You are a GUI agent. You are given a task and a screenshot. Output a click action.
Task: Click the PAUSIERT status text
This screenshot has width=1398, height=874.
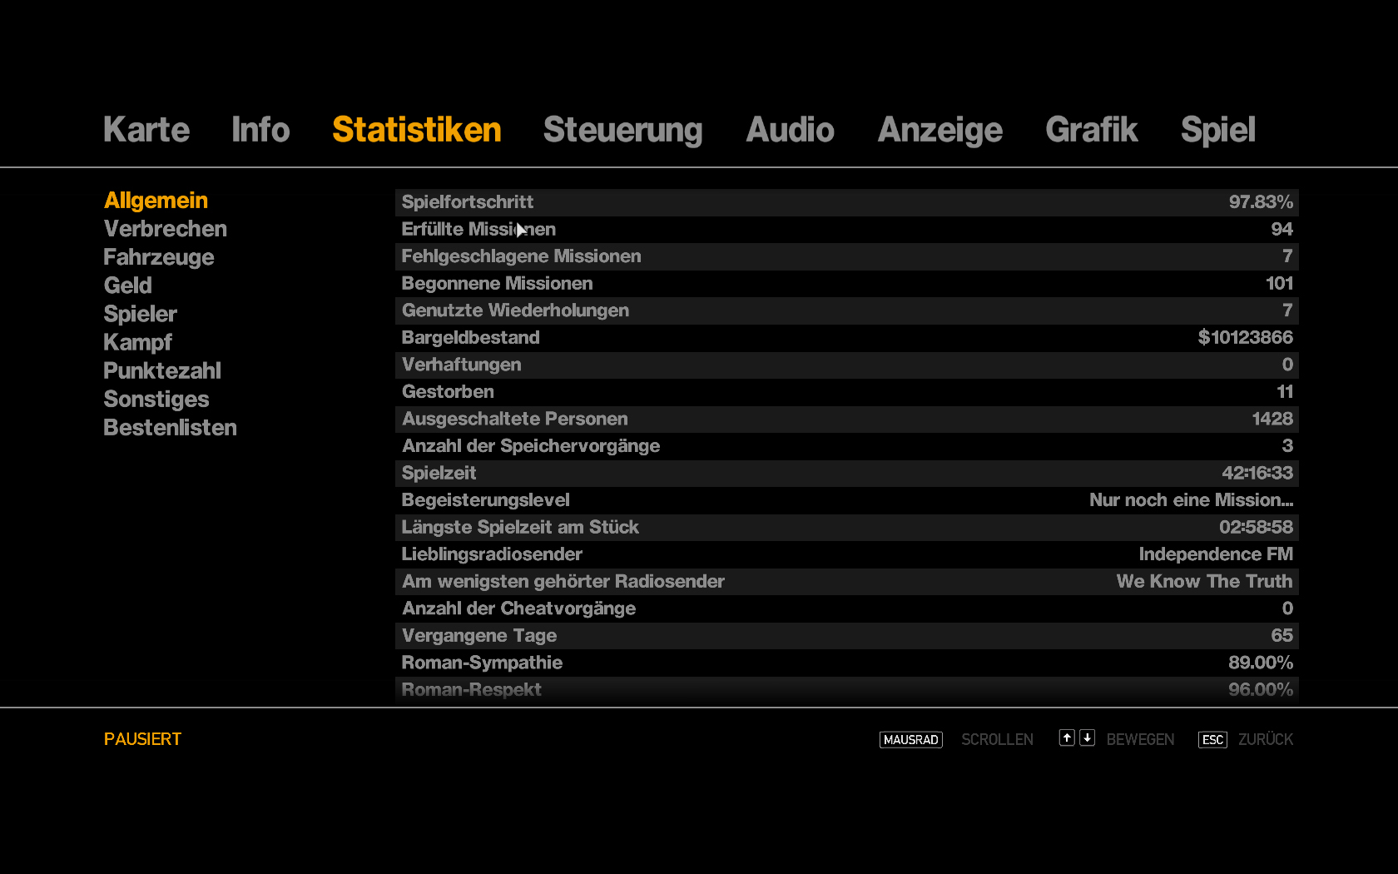[142, 739]
